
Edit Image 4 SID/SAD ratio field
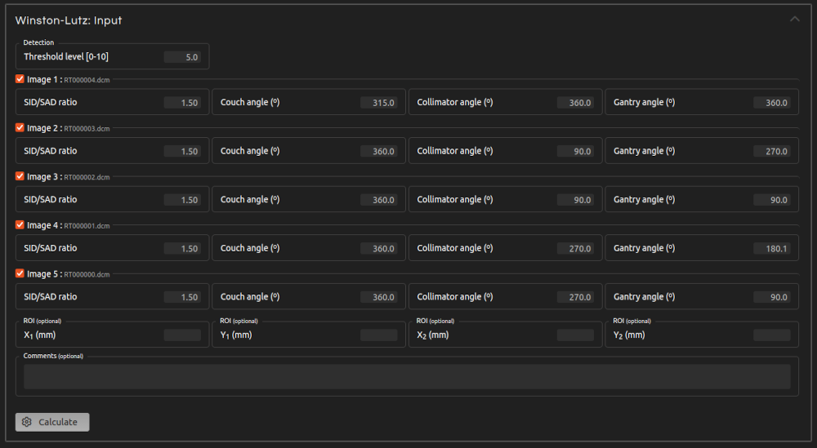point(182,248)
